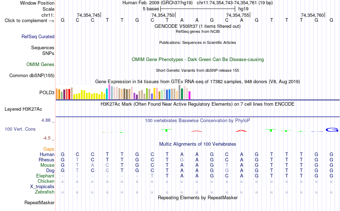Click the 74,354,760 ruler position
The width and height of the screenshot is (340, 211).
312,15
